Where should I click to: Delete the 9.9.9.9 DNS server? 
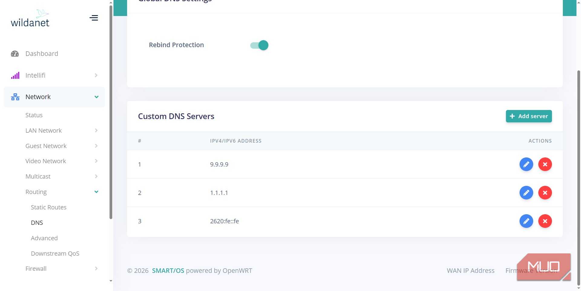(545, 164)
